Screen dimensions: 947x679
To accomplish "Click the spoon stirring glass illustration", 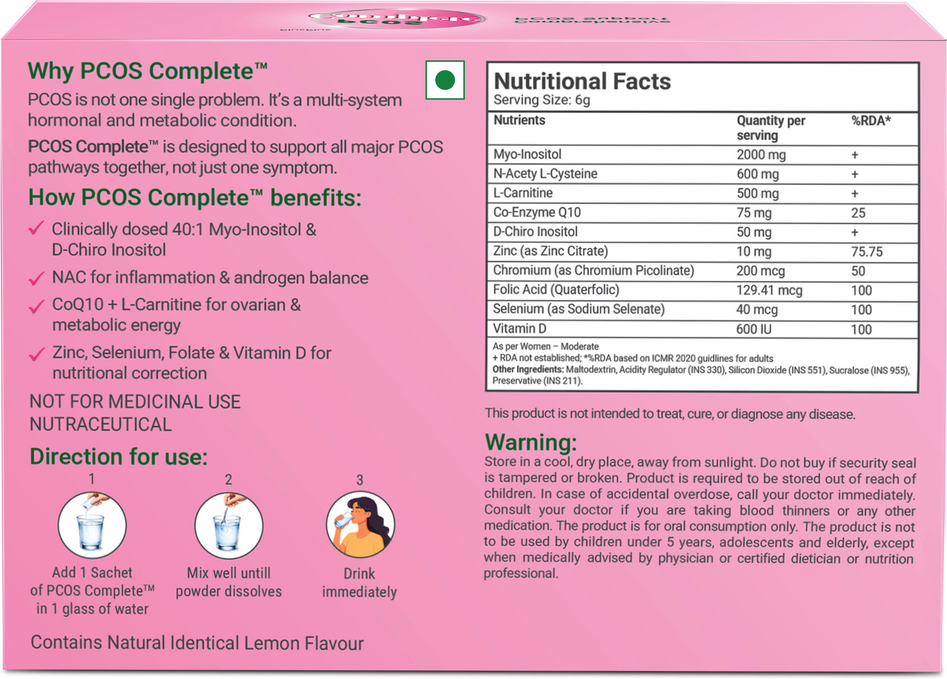I will pyautogui.click(x=229, y=526).
